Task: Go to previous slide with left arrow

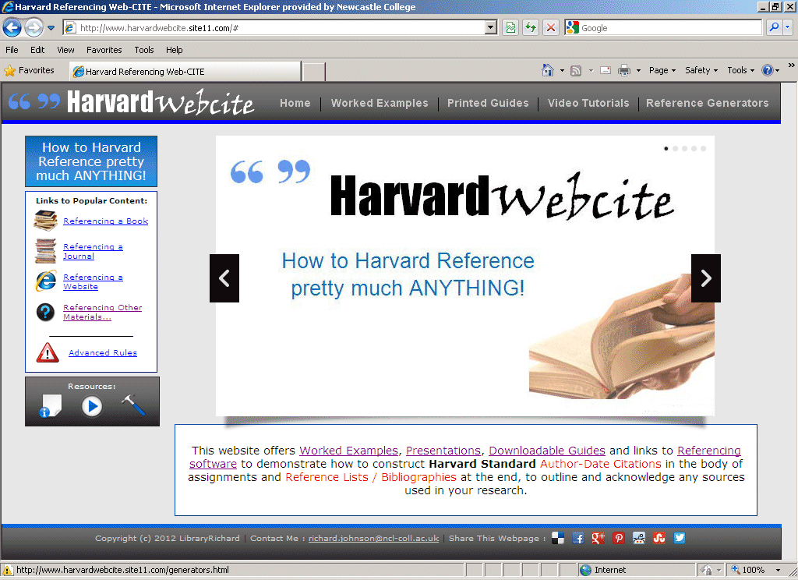Action: [x=224, y=278]
